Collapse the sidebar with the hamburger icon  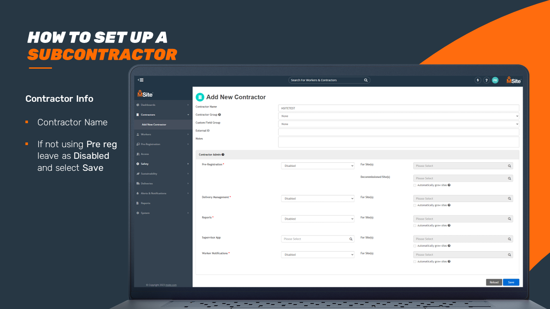(141, 80)
